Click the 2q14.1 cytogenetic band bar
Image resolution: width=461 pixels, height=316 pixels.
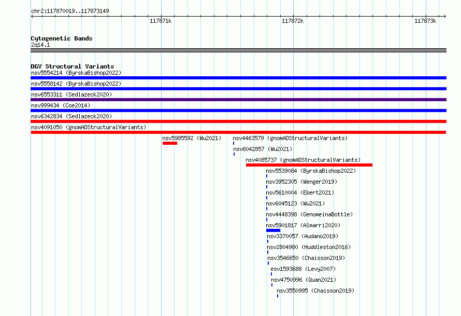coord(238,50)
